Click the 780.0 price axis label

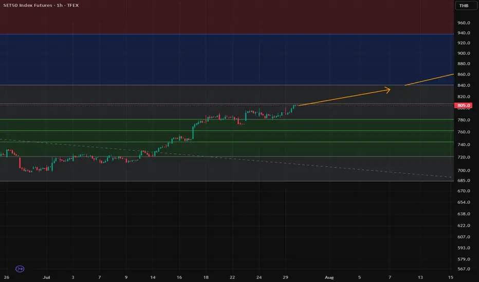pos(464,120)
